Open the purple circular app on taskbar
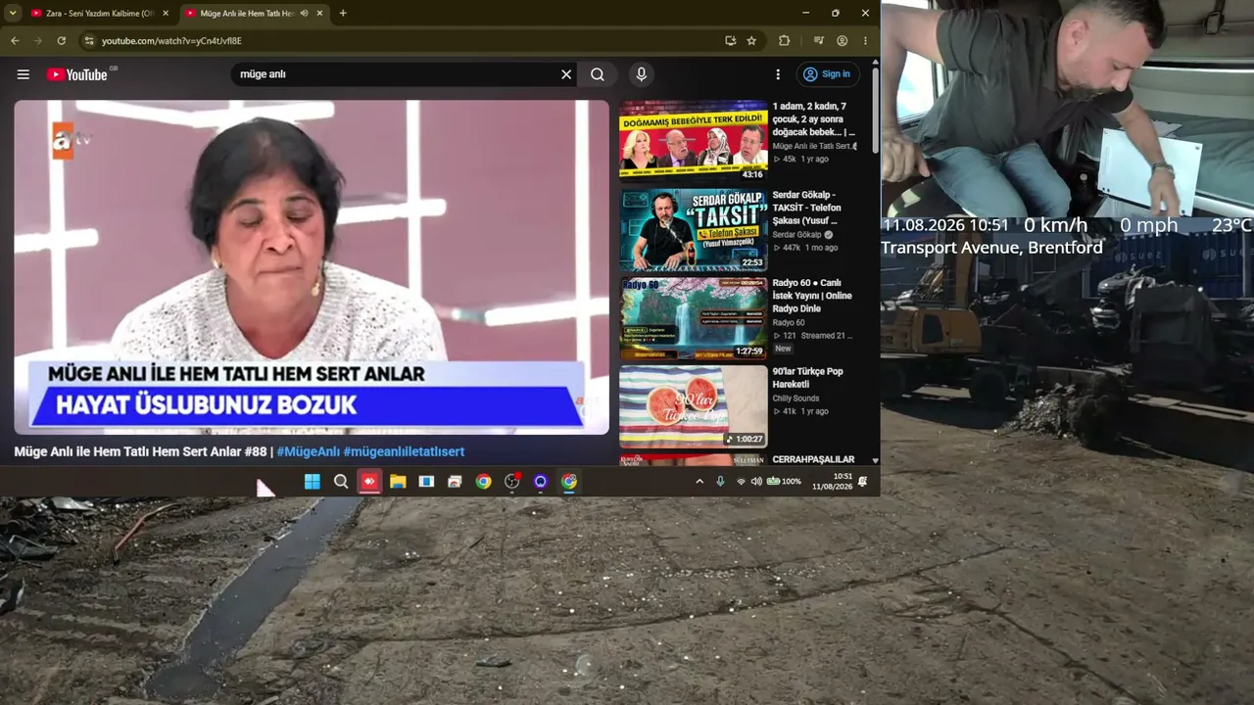Viewport: 1254px width, 705px height. coord(540,481)
